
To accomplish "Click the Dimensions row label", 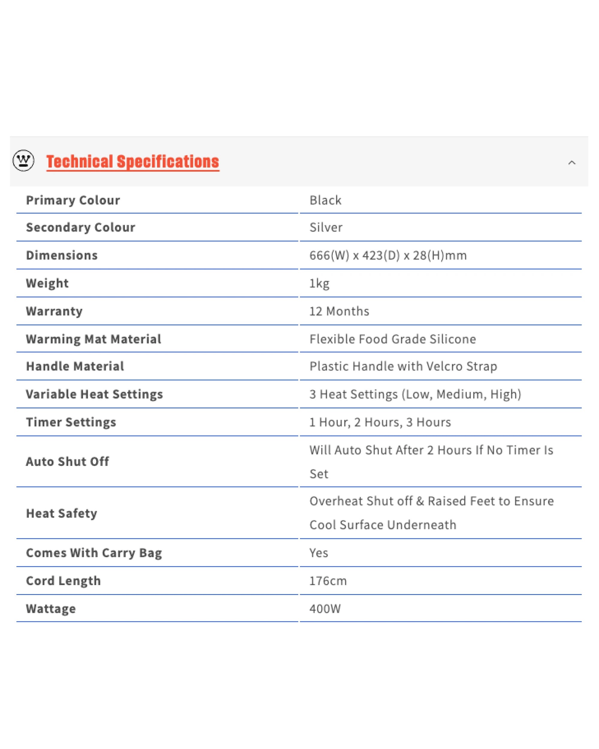I will click(x=62, y=255).
